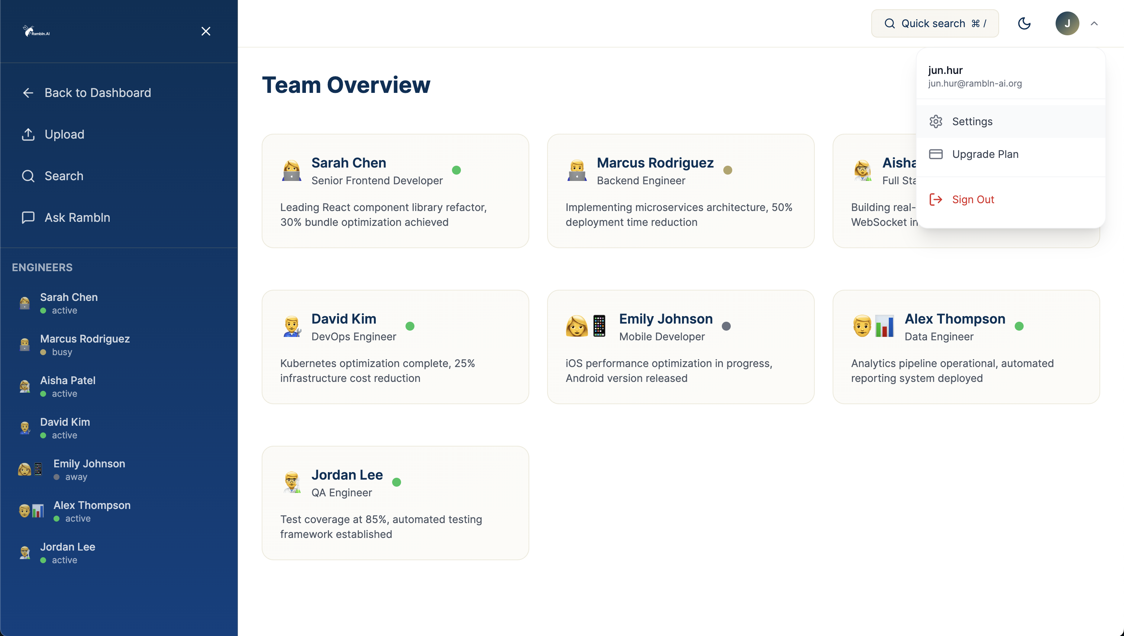Click the Rambln.AI logo
Image resolution: width=1124 pixels, height=636 pixels.
(36, 31)
